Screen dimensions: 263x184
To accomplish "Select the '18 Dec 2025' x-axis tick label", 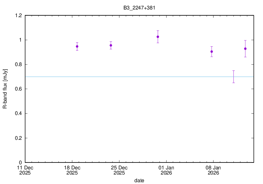I will (x=72, y=170).
